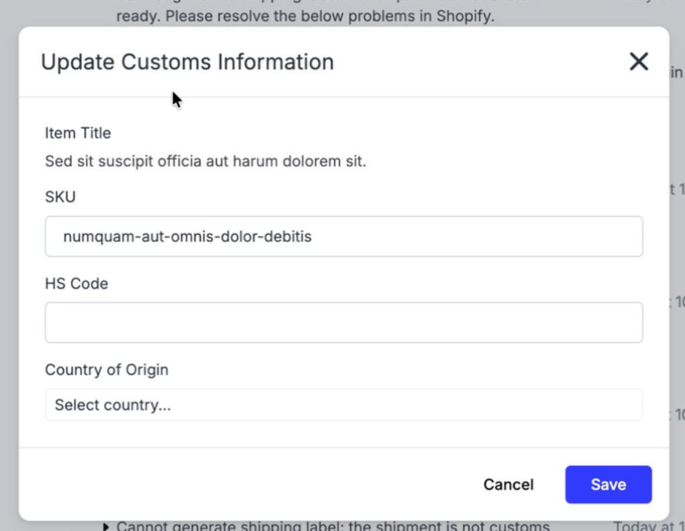This screenshot has width=685, height=531.
Task: Save the customs information
Action: pos(608,484)
